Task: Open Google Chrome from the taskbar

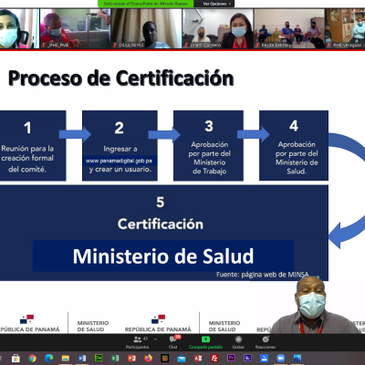Action: tap(32, 359)
